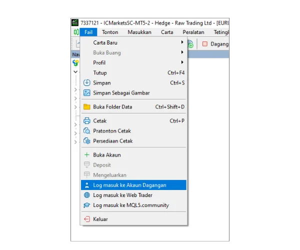
Task: Click the Log masuk ke MQL5.community icon
Action: click(86, 205)
